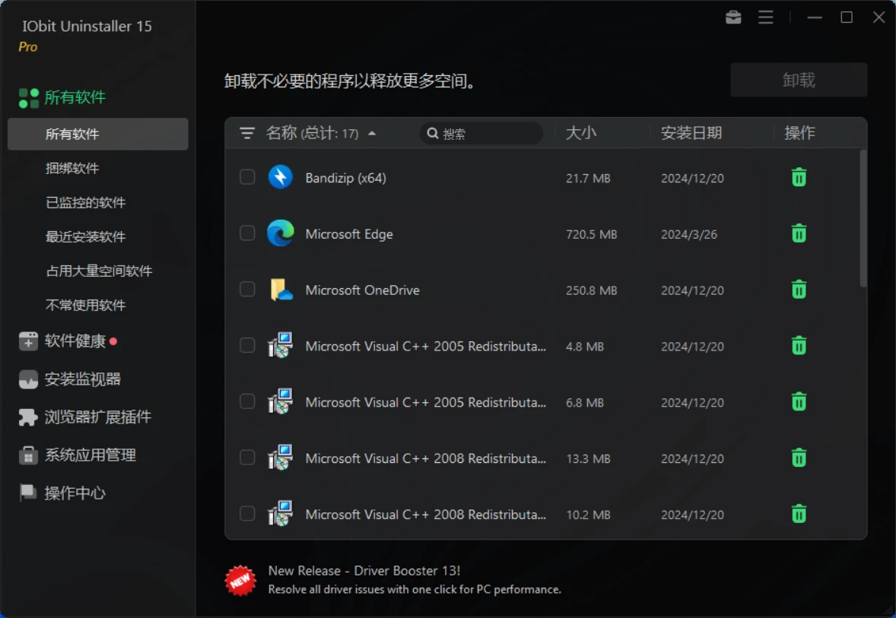Screen dimensions: 896x618
Task: Open the Driver Booster 13 release link
Action: click(364, 571)
